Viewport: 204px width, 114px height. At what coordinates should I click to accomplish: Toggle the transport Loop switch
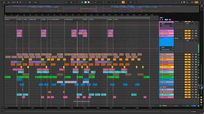(x=123, y=2)
